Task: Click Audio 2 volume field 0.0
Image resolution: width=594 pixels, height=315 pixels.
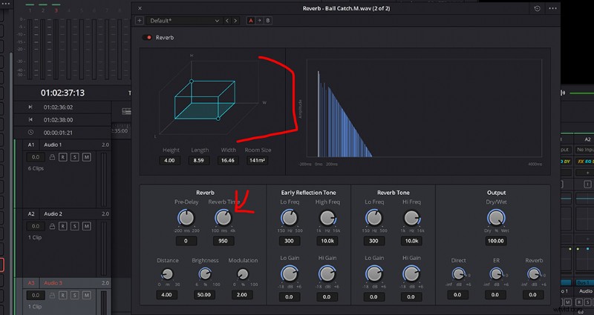Action: click(36, 226)
